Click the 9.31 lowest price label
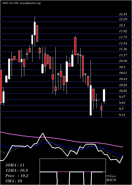This screenshot has height=185, width=132. pos(122,115)
